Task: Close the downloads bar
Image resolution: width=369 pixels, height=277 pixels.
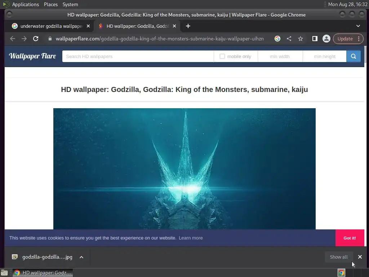Action: tap(360, 257)
